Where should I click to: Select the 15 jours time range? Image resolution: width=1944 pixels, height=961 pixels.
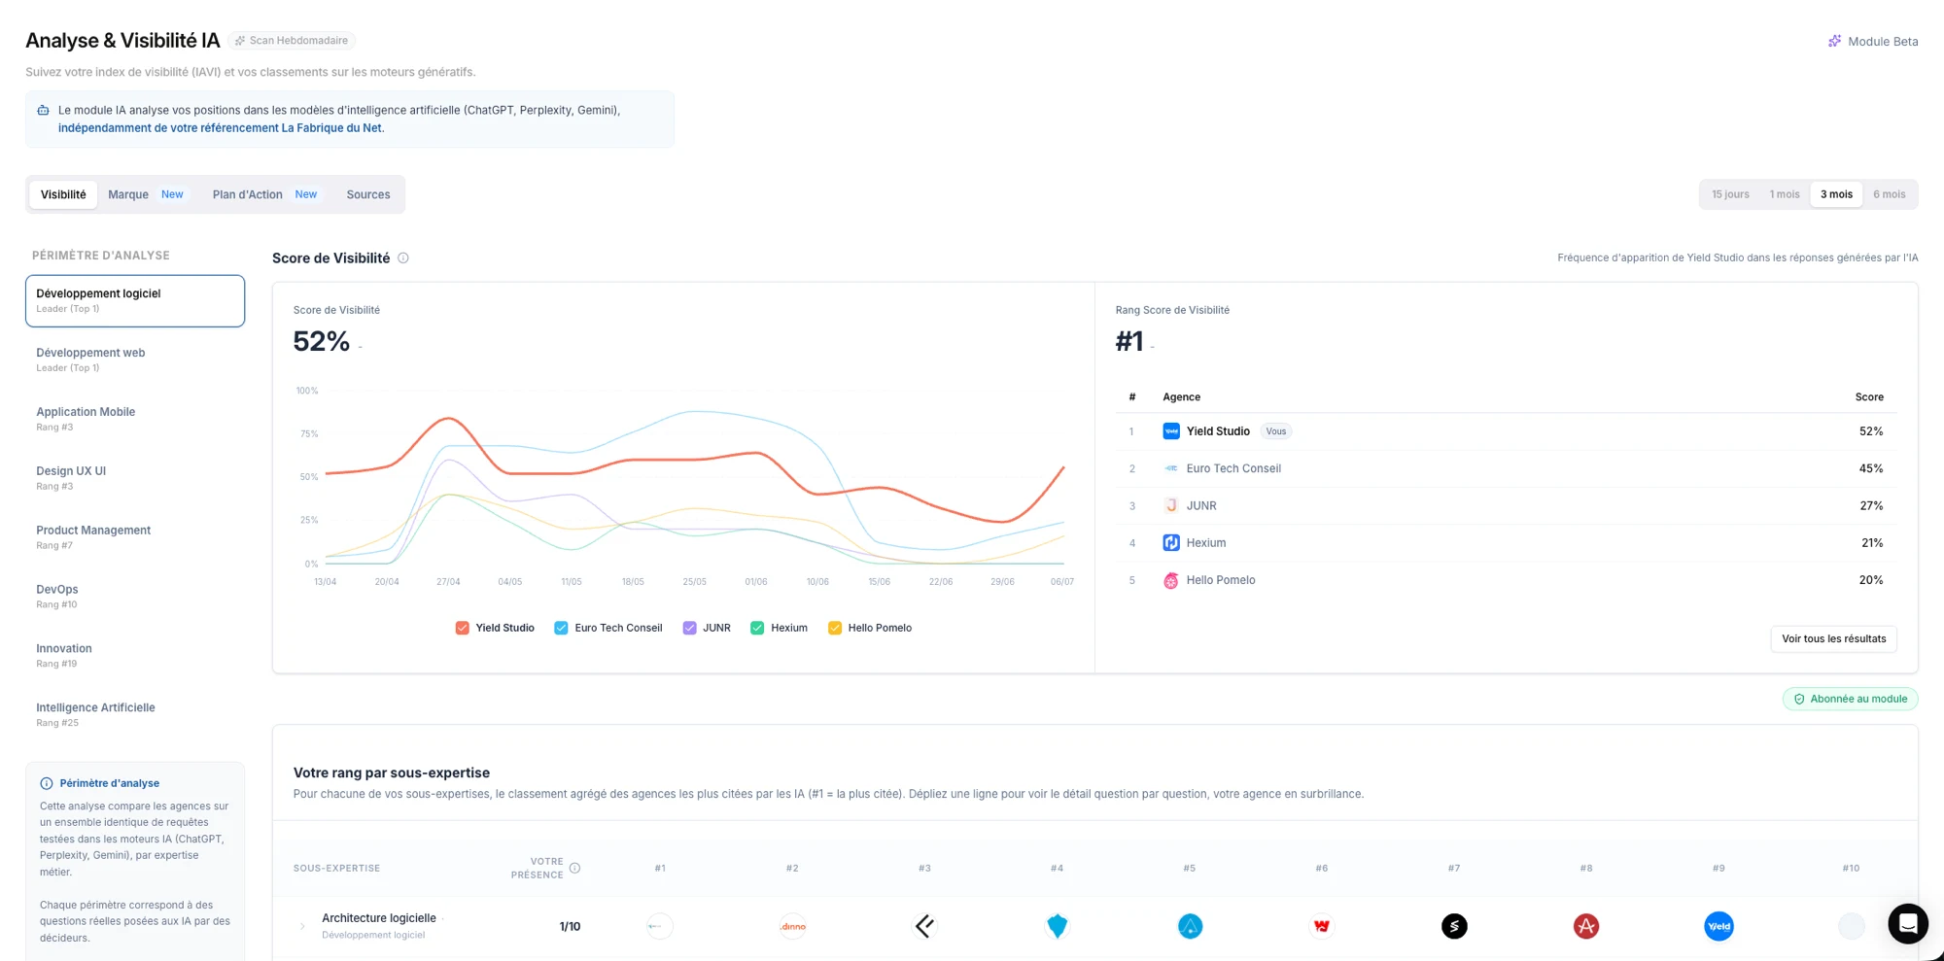[x=1730, y=194]
